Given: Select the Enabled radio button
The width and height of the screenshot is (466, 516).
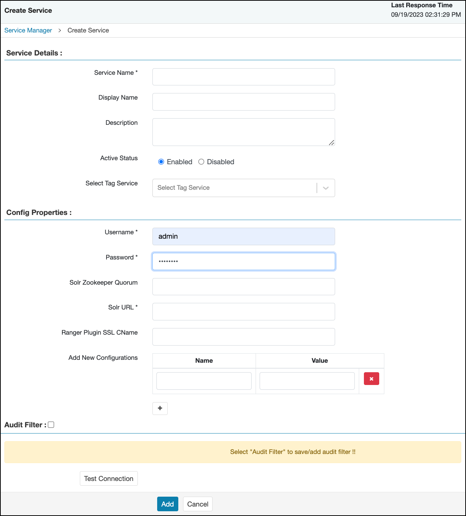Looking at the screenshot, I should [161, 162].
